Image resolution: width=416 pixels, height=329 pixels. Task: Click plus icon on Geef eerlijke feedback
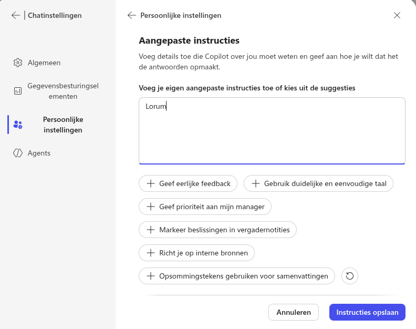click(x=151, y=183)
